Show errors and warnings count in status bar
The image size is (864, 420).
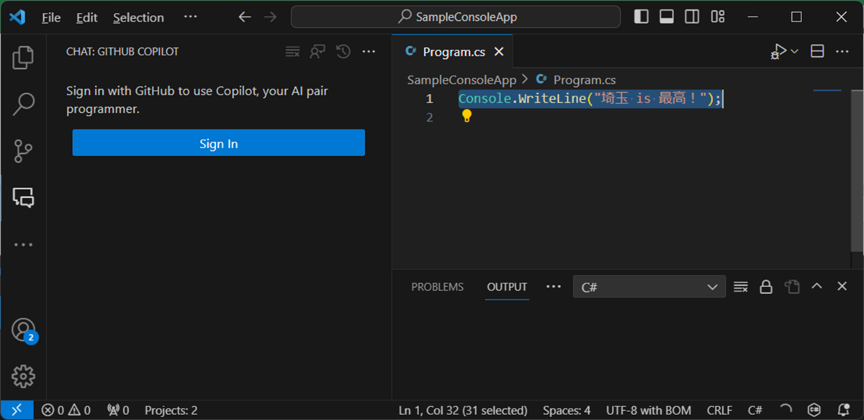[x=66, y=411]
